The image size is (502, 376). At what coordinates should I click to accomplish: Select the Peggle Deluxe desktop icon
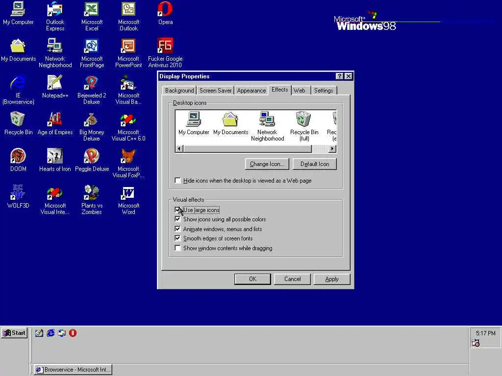(x=92, y=160)
